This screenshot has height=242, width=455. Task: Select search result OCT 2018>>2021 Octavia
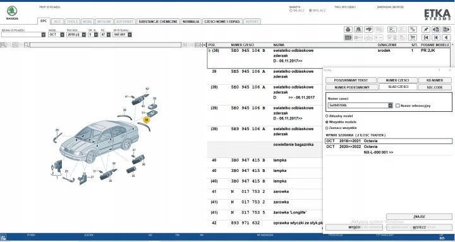[389, 141]
